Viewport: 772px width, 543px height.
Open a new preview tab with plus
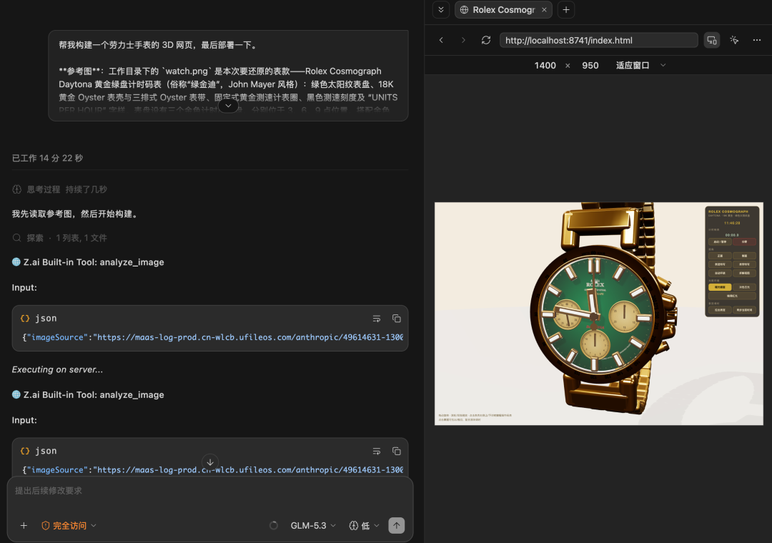click(x=566, y=10)
